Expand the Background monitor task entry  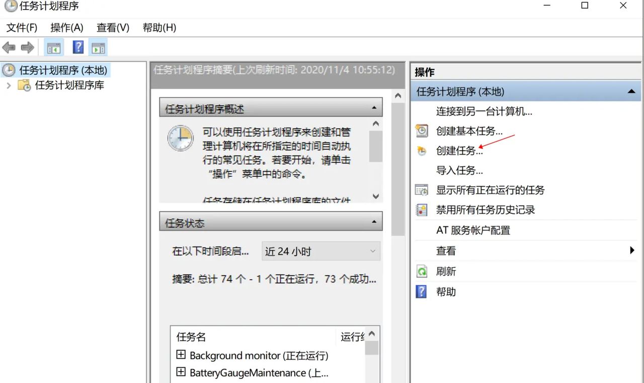(182, 354)
